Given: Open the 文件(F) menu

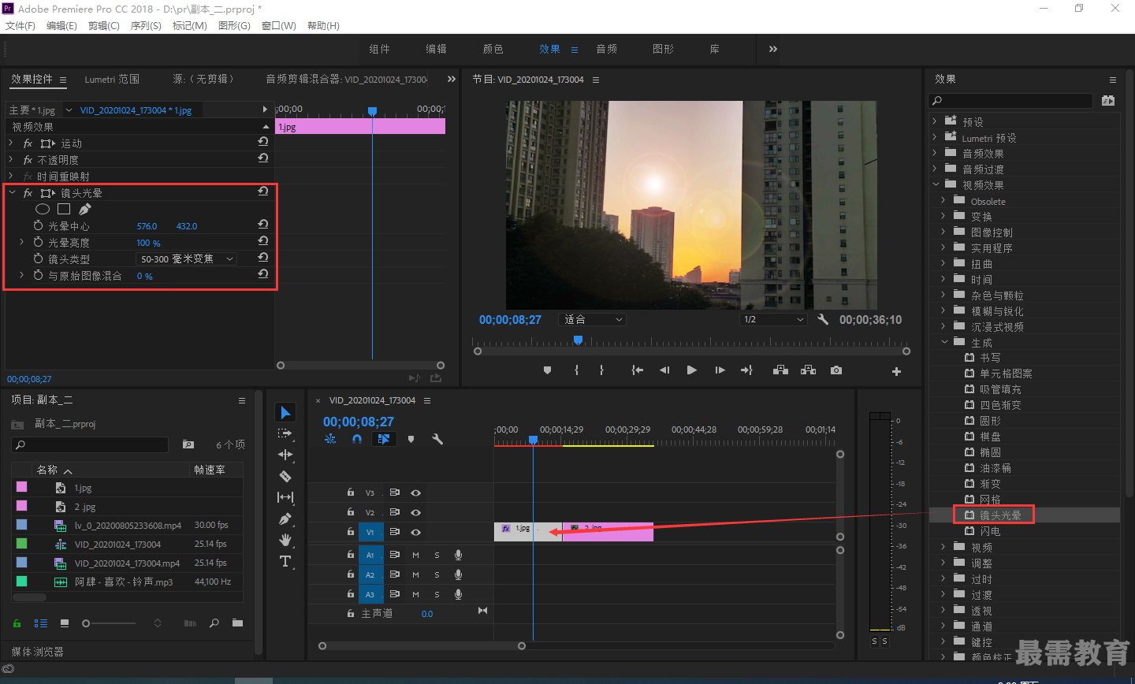Looking at the screenshot, I should tap(20, 26).
